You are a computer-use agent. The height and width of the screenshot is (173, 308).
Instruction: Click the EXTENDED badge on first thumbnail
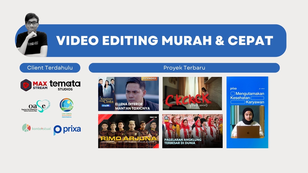point(150,78)
